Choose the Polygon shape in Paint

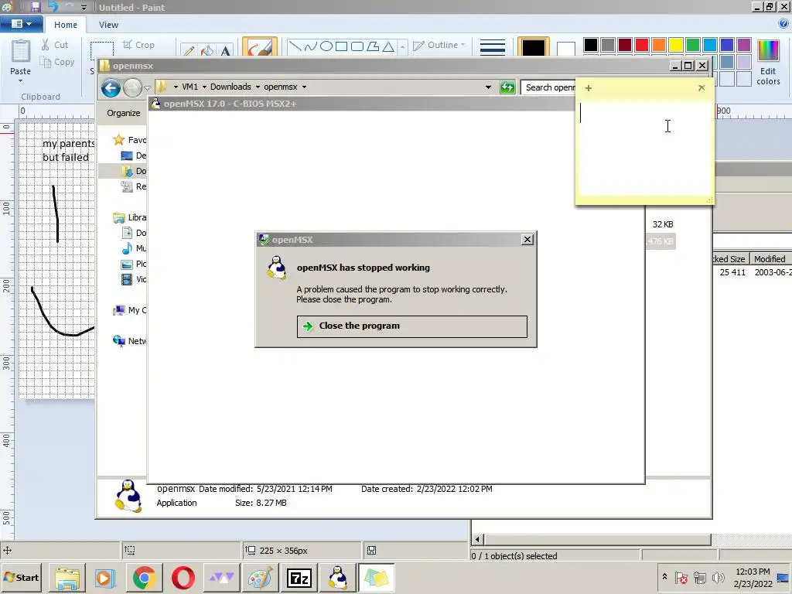click(x=373, y=46)
